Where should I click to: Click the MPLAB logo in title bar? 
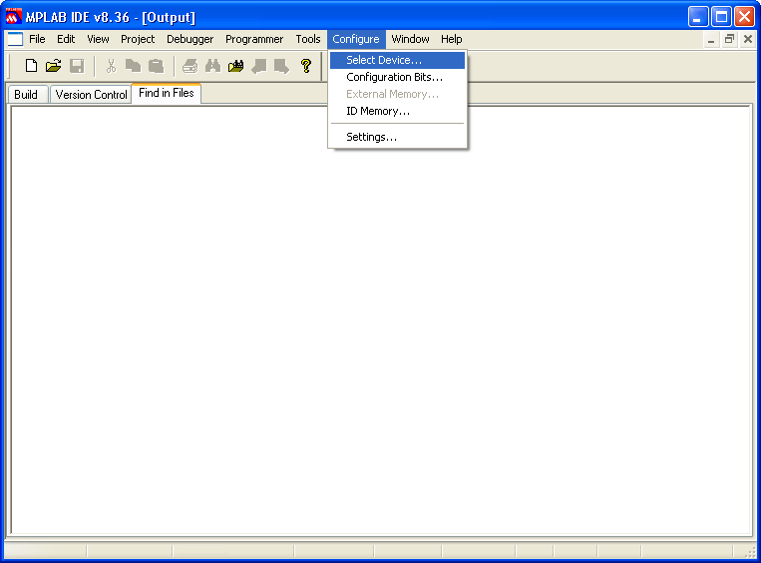coord(14,17)
